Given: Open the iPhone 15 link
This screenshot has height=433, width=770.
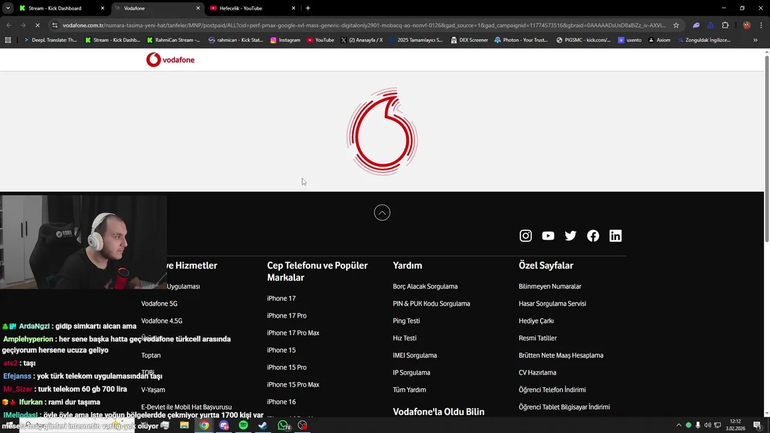Looking at the screenshot, I should point(281,350).
